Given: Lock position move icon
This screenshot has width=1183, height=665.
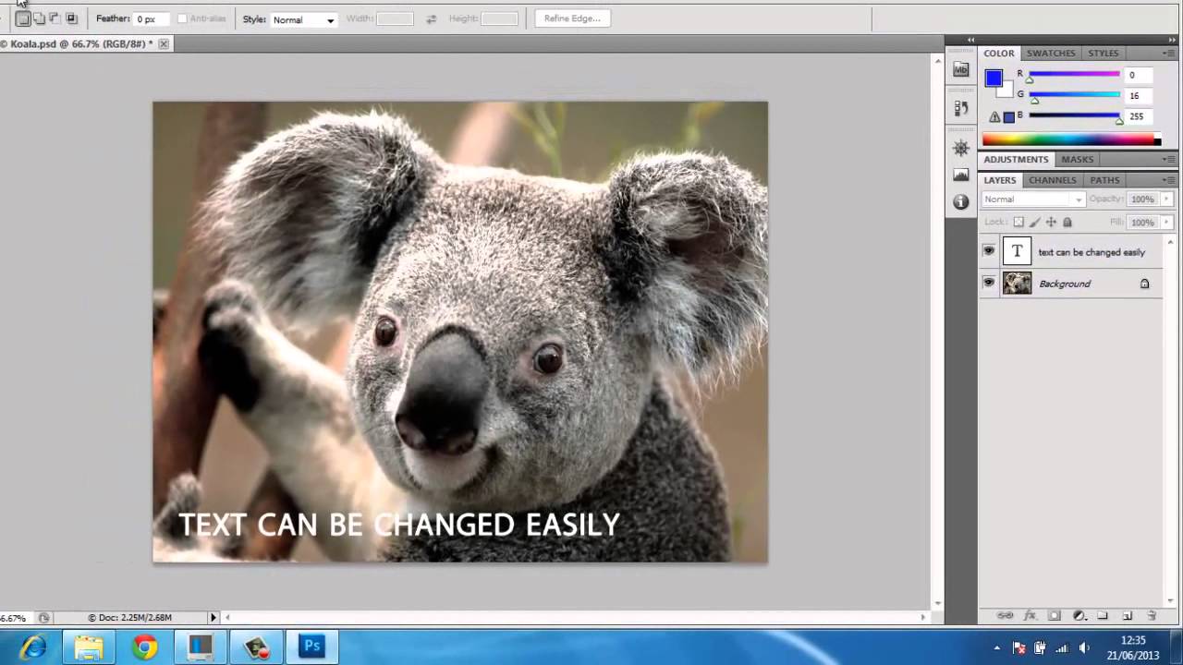Looking at the screenshot, I should pos(1051,223).
